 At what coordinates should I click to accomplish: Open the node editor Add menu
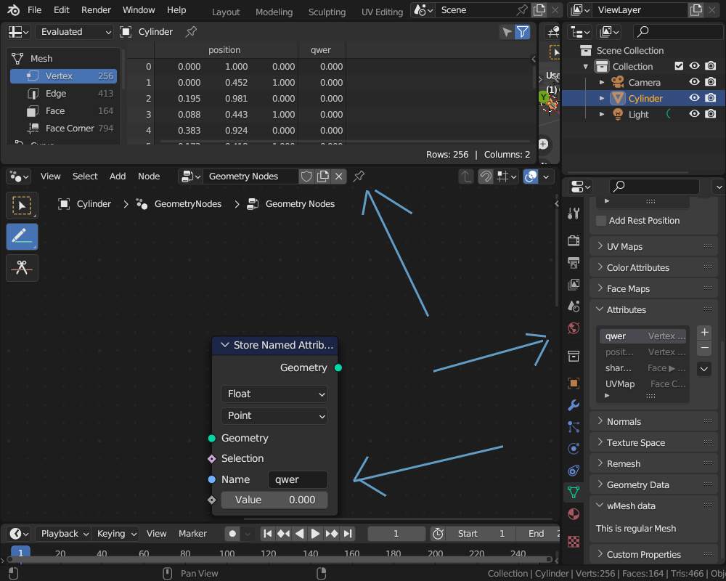[118, 176]
